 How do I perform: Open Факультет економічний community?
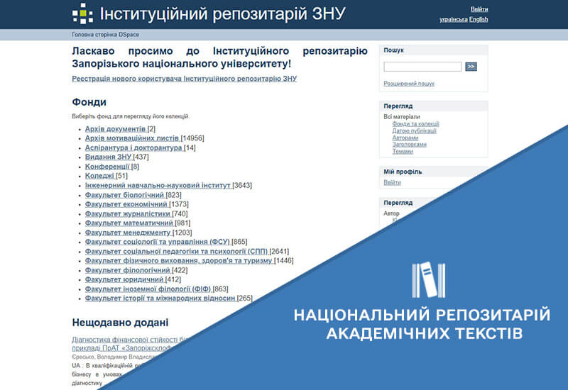click(x=127, y=204)
